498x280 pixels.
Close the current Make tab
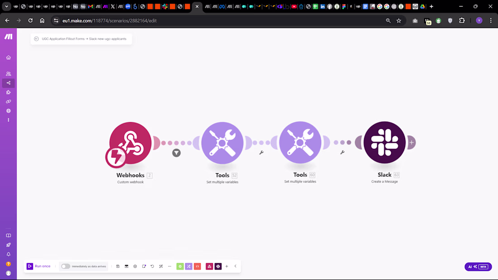click(x=197, y=6)
